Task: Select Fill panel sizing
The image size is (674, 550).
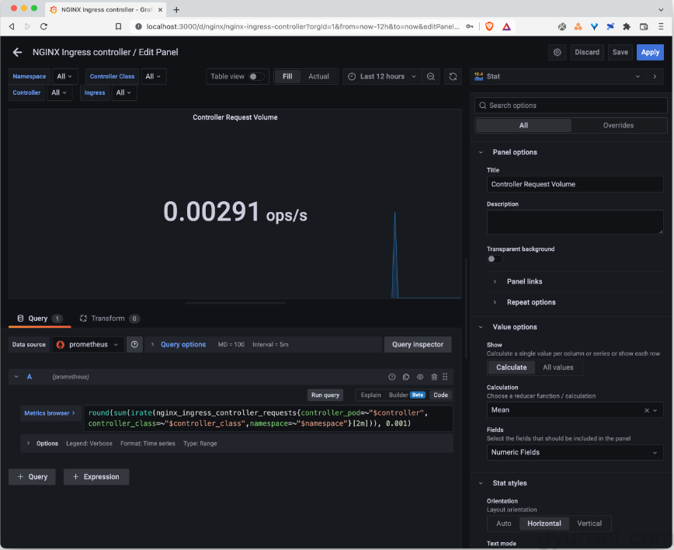Action: (287, 77)
